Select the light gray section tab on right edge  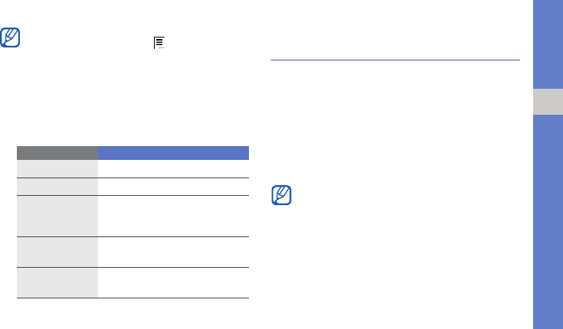click(548, 102)
